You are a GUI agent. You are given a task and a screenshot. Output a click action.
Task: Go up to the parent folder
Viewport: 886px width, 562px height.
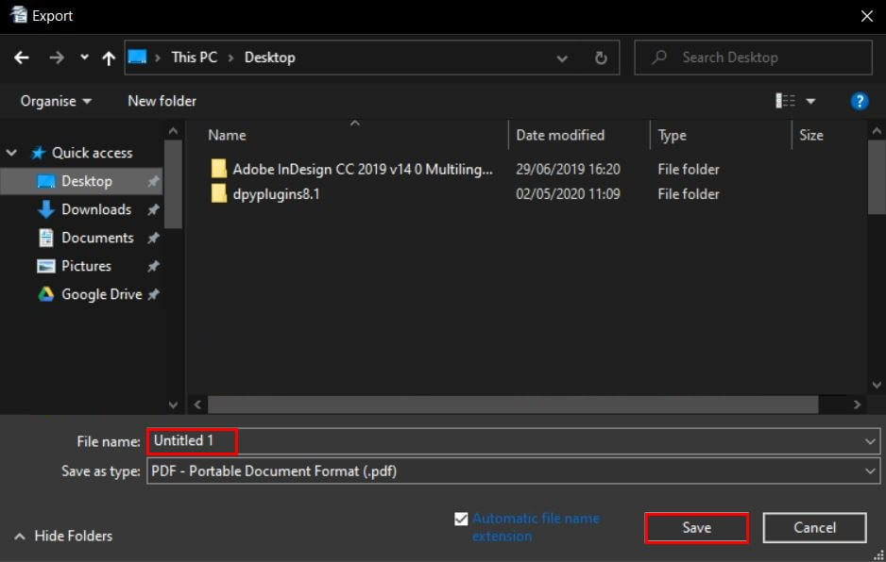tap(109, 58)
